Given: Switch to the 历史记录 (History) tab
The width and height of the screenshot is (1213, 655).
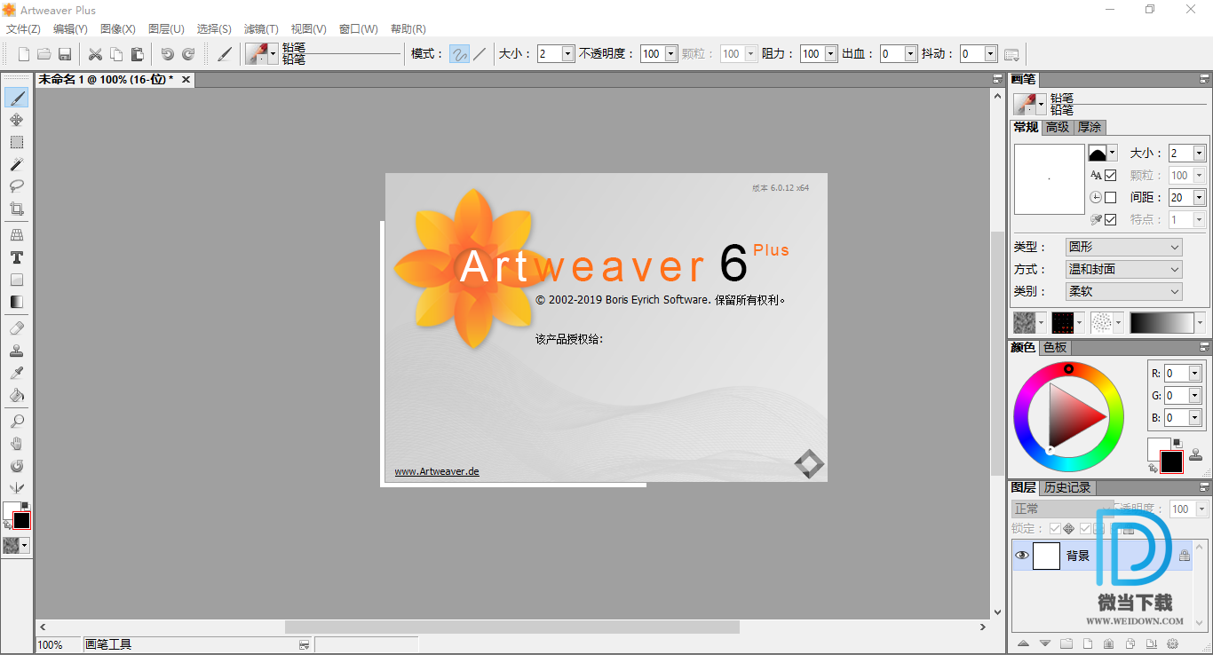Looking at the screenshot, I should click(1067, 488).
